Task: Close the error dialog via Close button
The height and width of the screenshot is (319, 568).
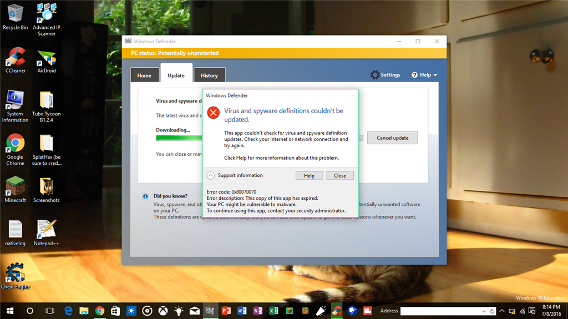Action: (340, 175)
